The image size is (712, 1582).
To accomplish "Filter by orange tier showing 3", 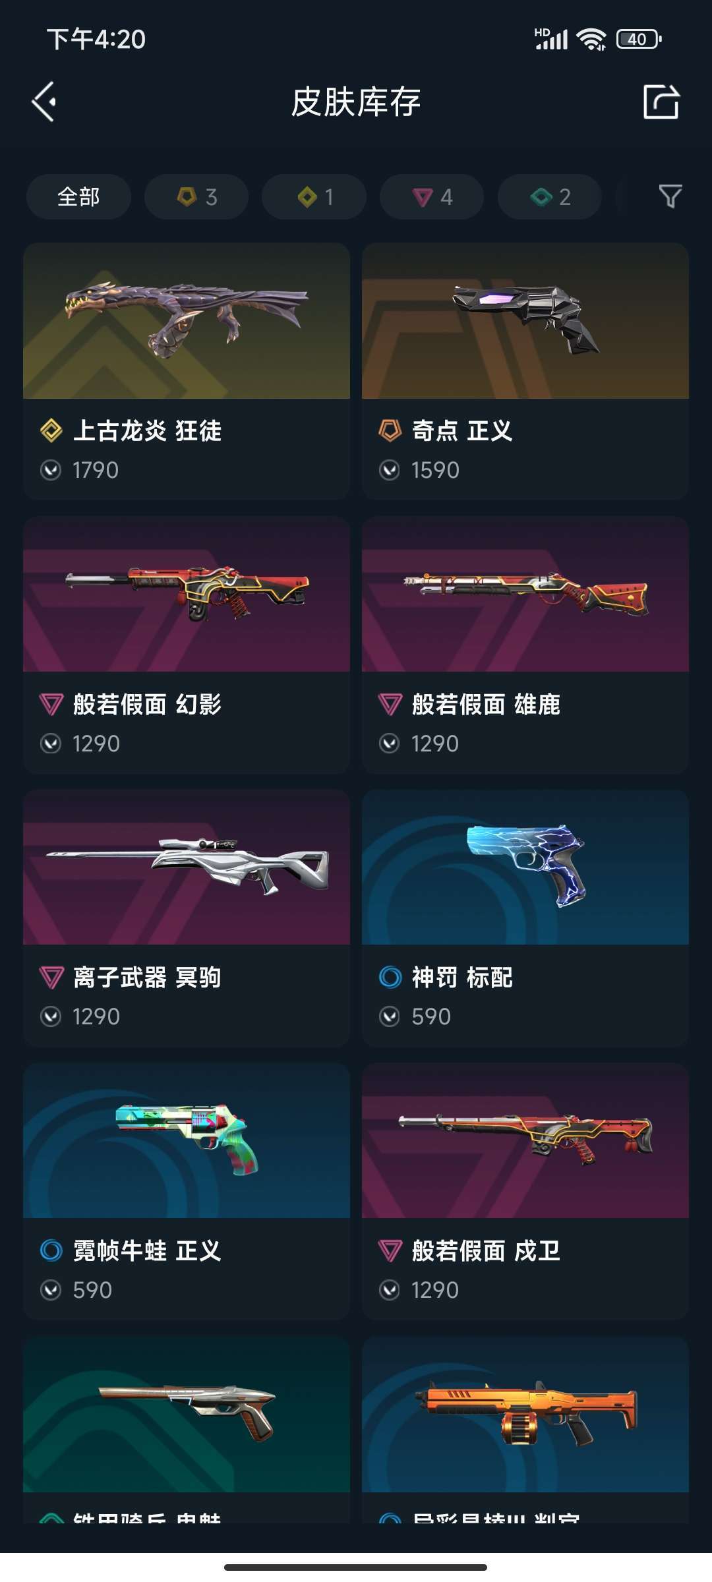I will (196, 196).
